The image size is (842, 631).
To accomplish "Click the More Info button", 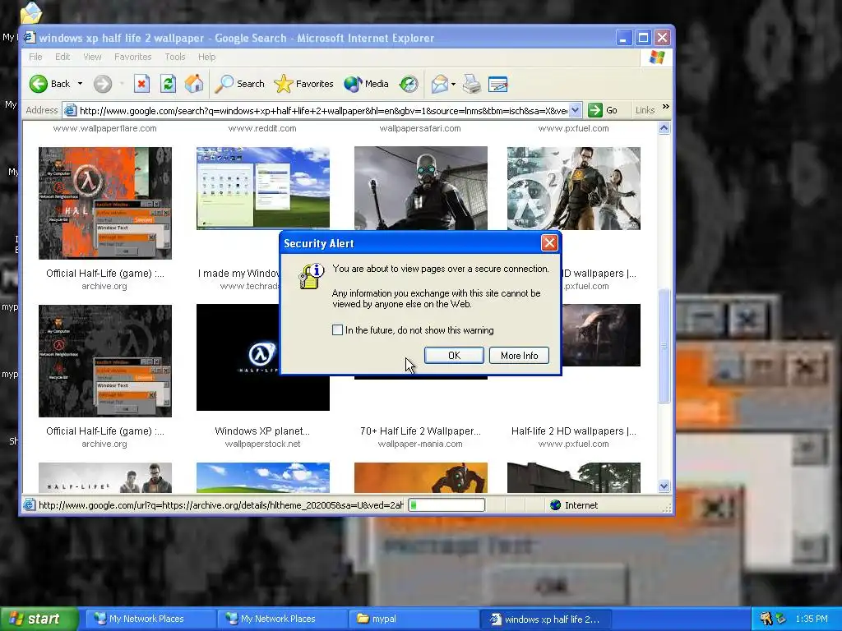I will click(x=520, y=355).
